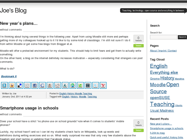Click the green tweet button on New year's plans

138,46
